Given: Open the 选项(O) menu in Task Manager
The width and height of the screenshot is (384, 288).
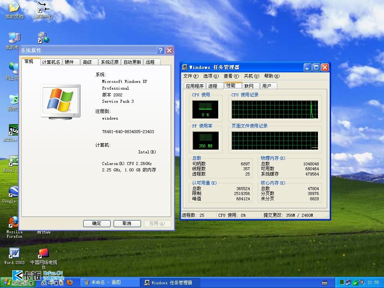Looking at the screenshot, I should click(211, 76).
